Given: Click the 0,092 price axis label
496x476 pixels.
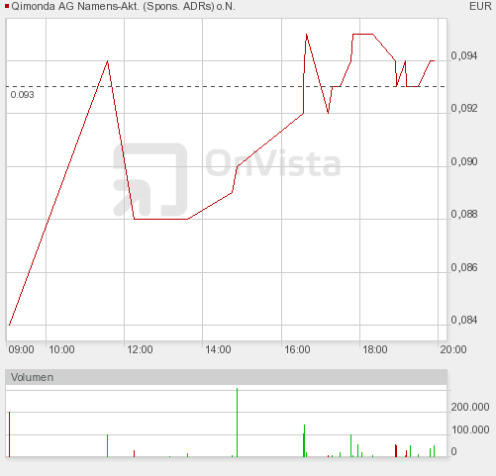Looking at the screenshot, I should [x=464, y=108].
